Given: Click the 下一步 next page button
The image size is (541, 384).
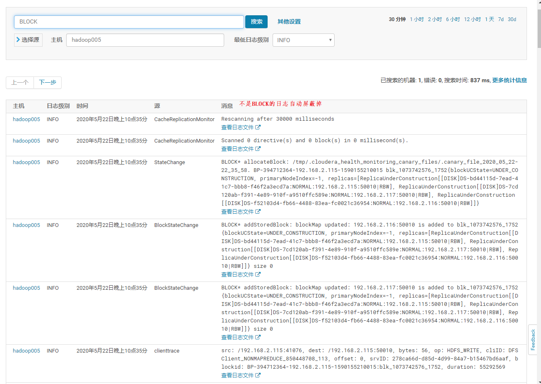Looking at the screenshot, I should click(48, 83).
